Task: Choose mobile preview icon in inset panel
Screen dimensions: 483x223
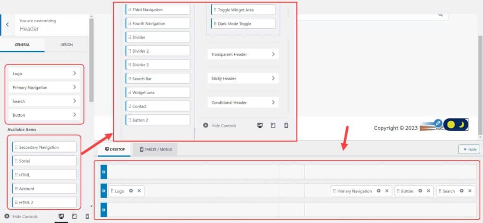Action: [286, 125]
